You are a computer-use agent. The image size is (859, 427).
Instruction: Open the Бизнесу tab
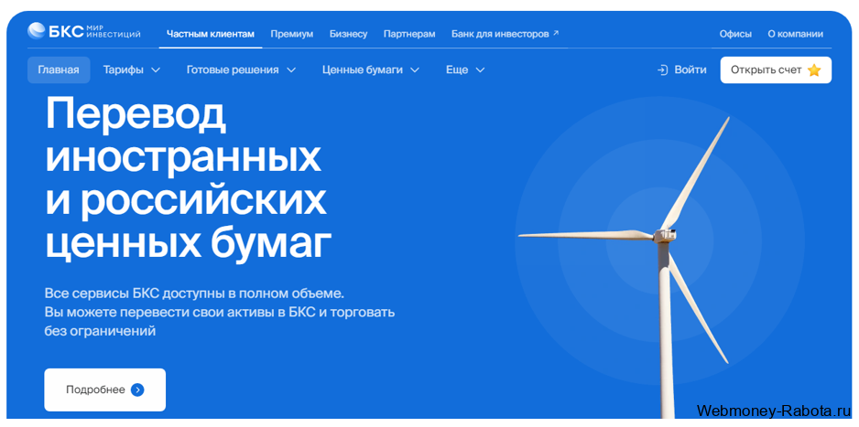[x=348, y=34]
